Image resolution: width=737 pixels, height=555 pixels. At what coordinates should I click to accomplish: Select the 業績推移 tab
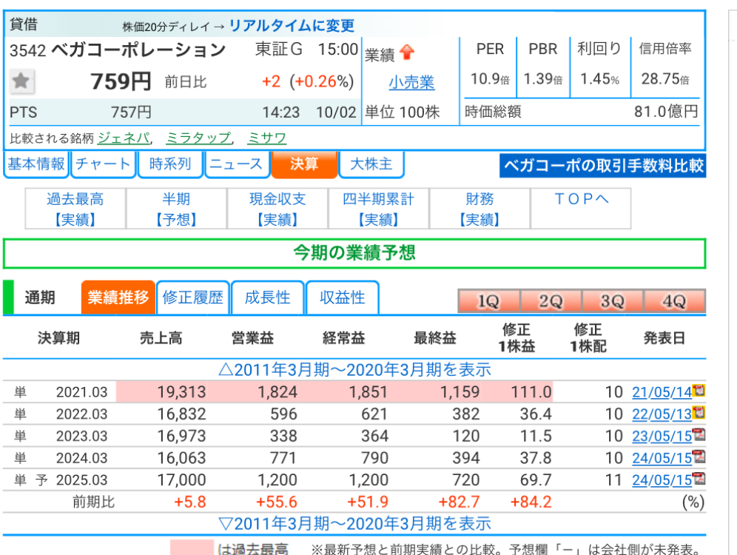pyautogui.click(x=118, y=297)
